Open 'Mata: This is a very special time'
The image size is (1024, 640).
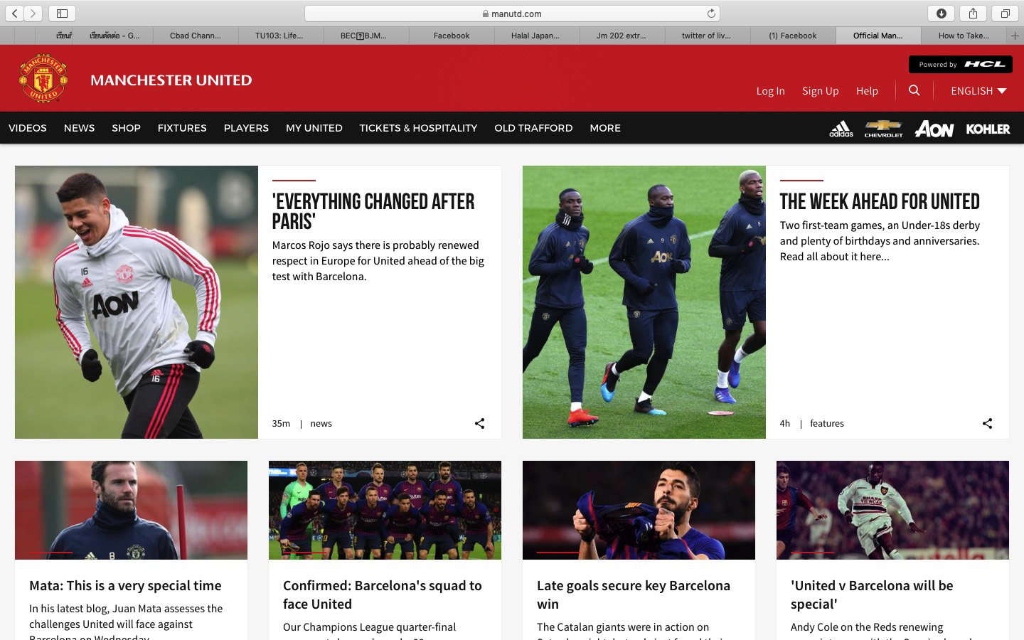point(125,585)
